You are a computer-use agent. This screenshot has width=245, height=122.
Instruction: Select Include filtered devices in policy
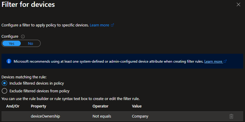click(x=4, y=83)
